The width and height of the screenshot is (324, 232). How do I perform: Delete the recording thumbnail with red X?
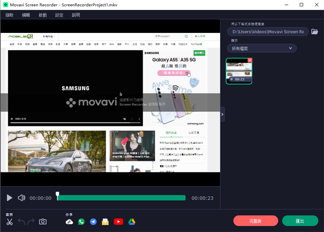249,60
